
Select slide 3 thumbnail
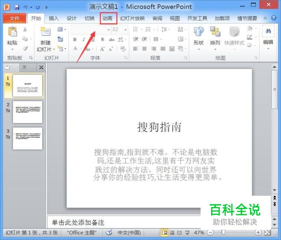tap(28, 138)
